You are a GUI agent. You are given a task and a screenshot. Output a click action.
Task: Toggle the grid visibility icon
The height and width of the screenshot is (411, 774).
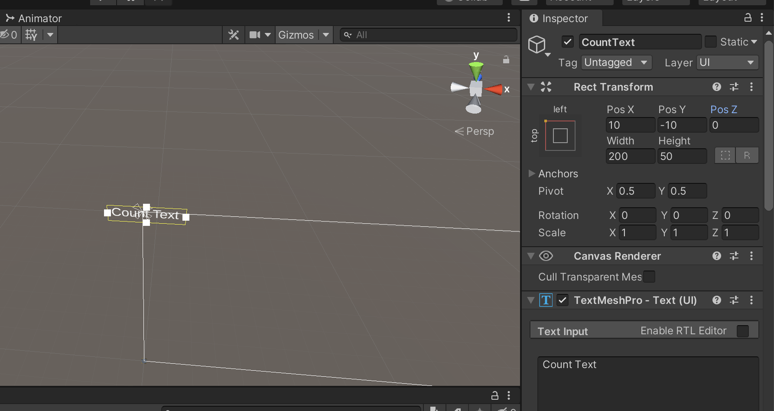pos(31,35)
